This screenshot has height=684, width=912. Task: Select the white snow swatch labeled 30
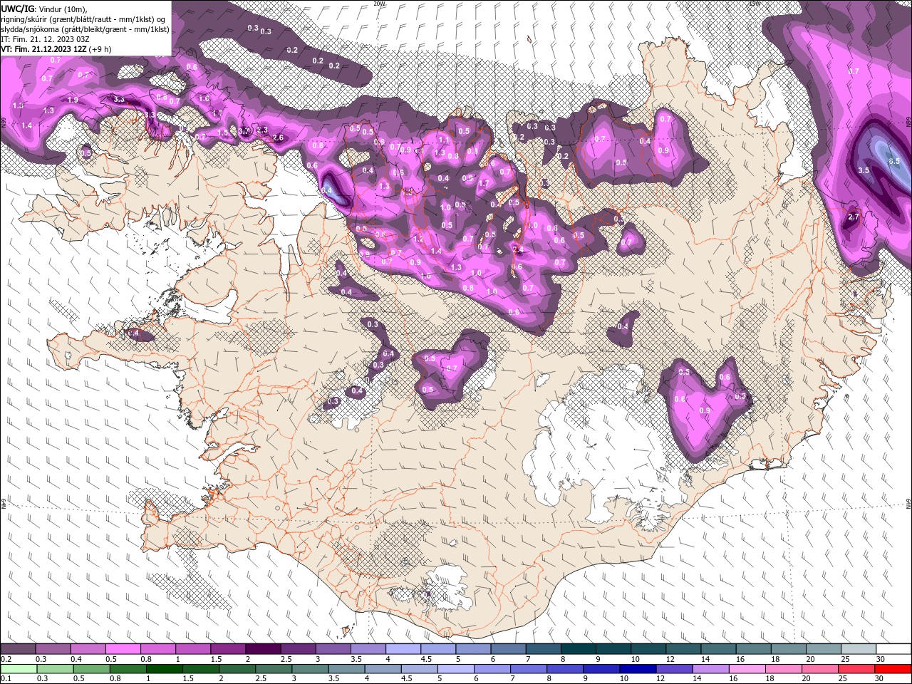894,649
